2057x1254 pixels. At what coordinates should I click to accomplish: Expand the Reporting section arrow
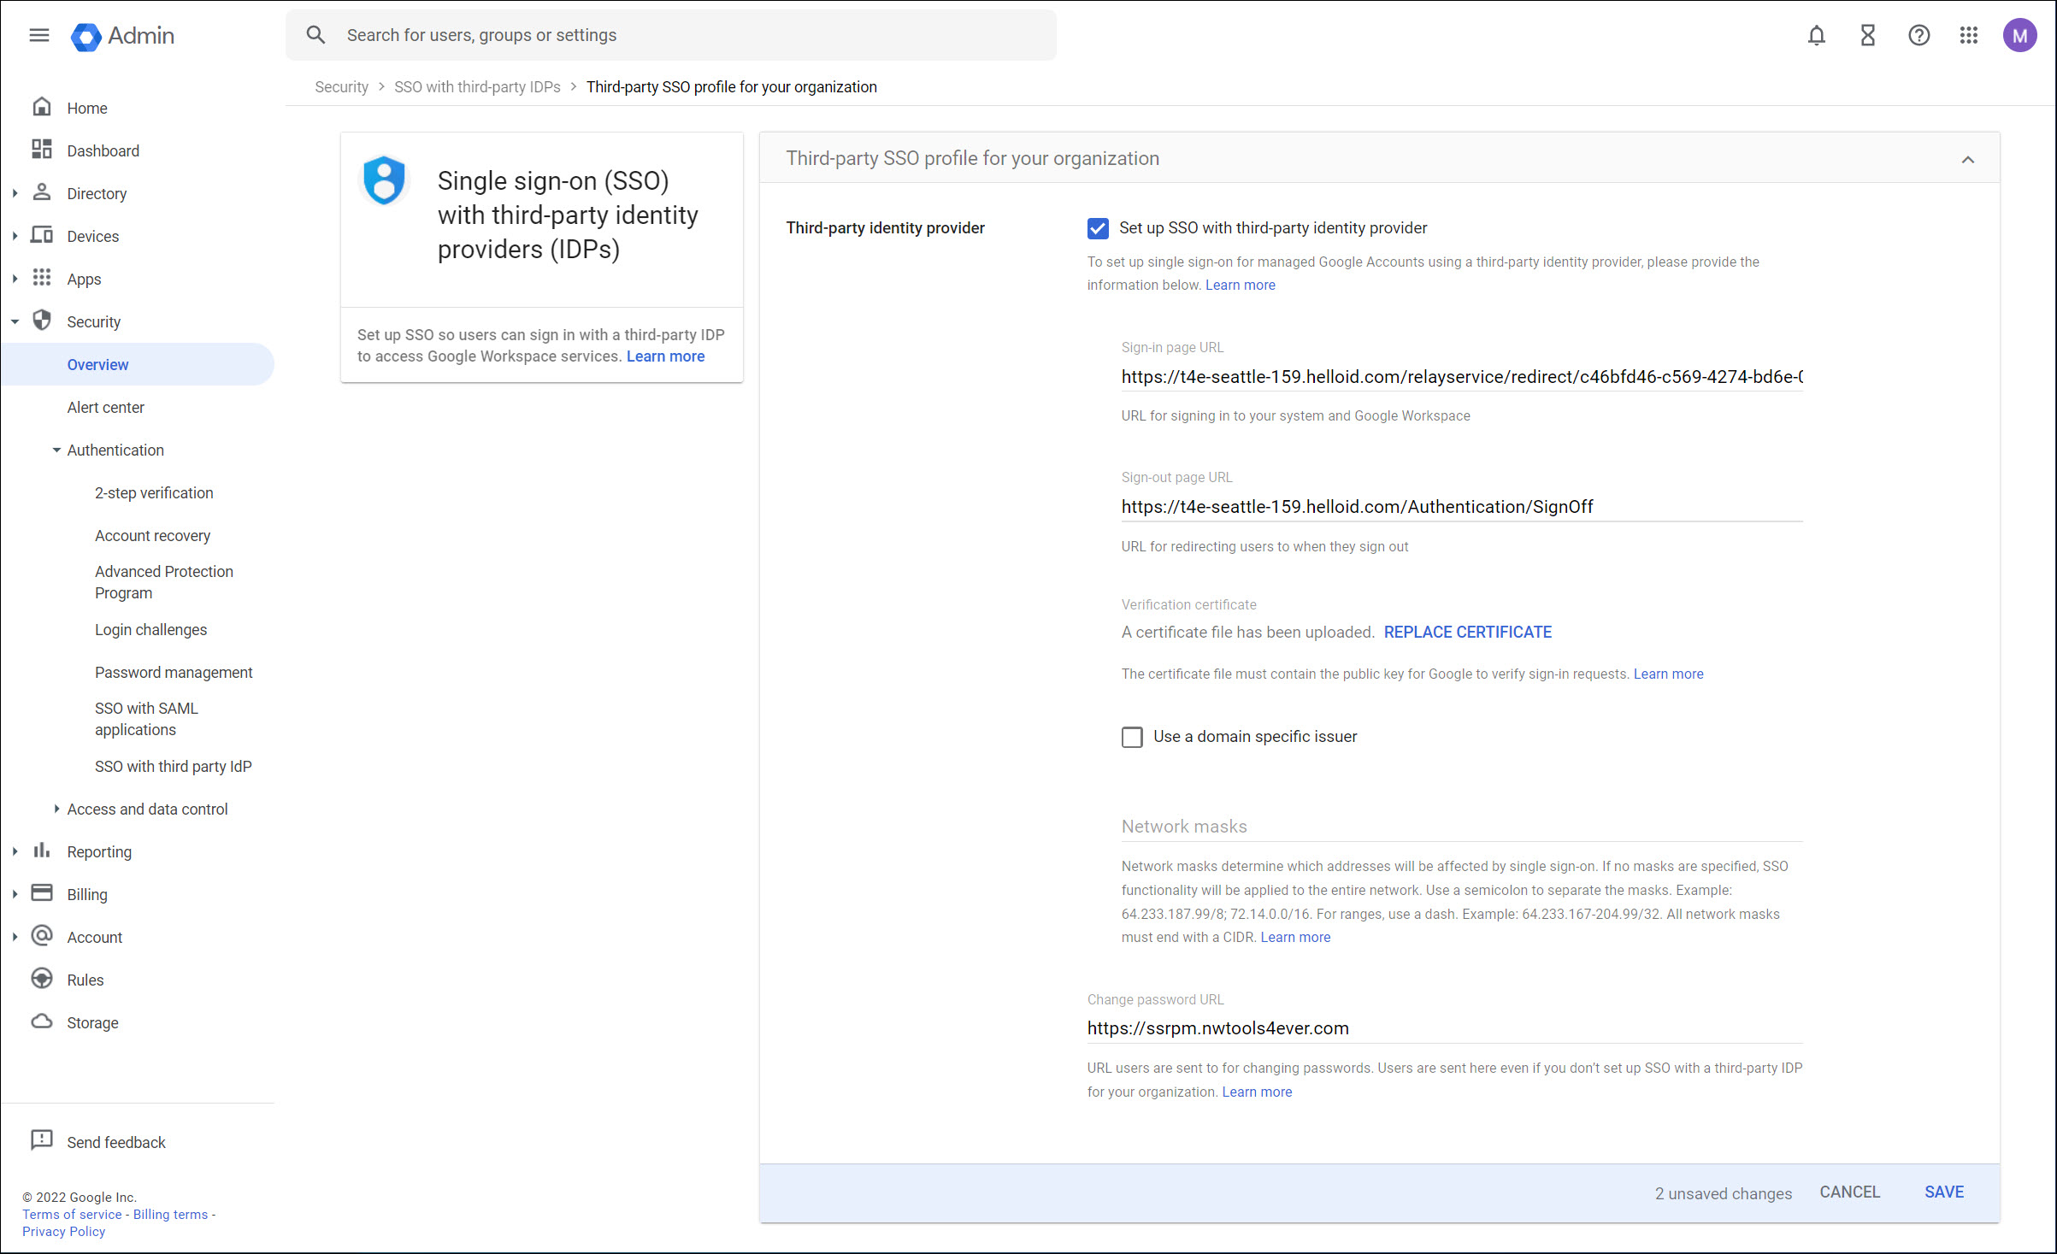coord(15,851)
